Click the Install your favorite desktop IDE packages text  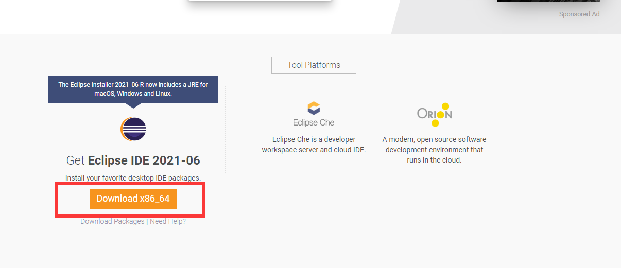tap(133, 178)
